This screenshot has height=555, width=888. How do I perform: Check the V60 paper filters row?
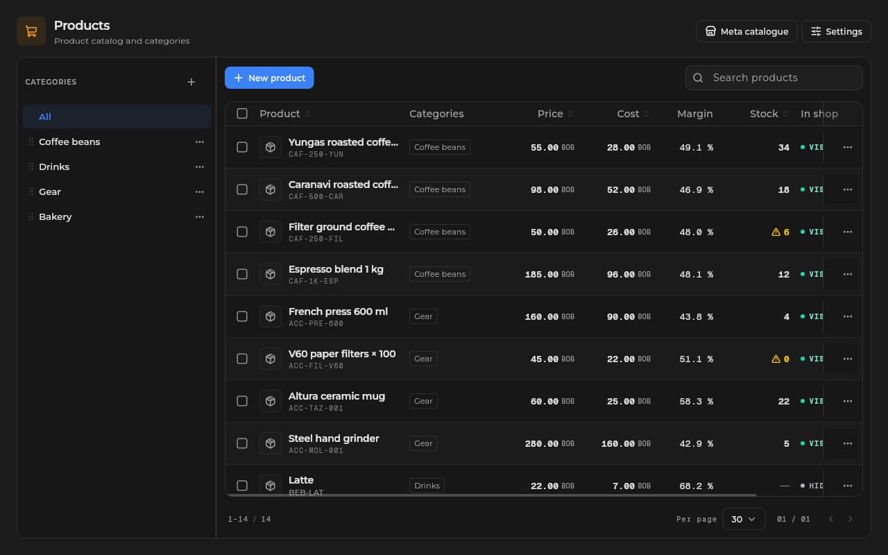click(242, 359)
